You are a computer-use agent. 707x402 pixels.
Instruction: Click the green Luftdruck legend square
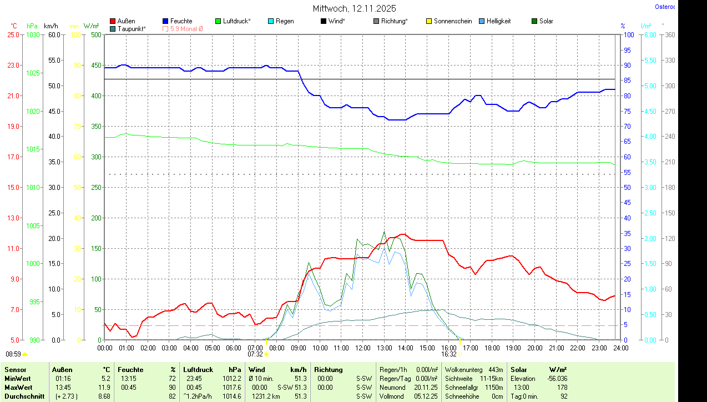[218, 21]
